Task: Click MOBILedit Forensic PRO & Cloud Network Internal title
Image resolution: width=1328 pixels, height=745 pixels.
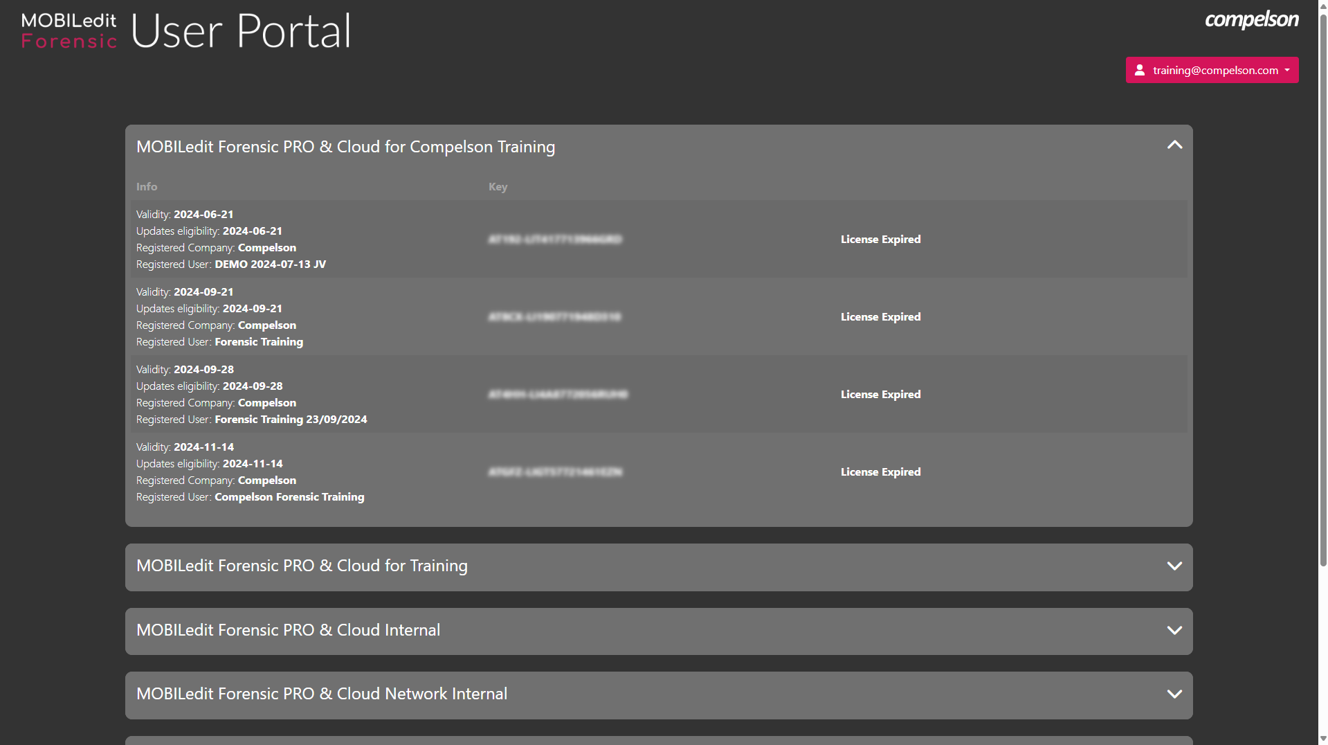Action: pos(322,694)
